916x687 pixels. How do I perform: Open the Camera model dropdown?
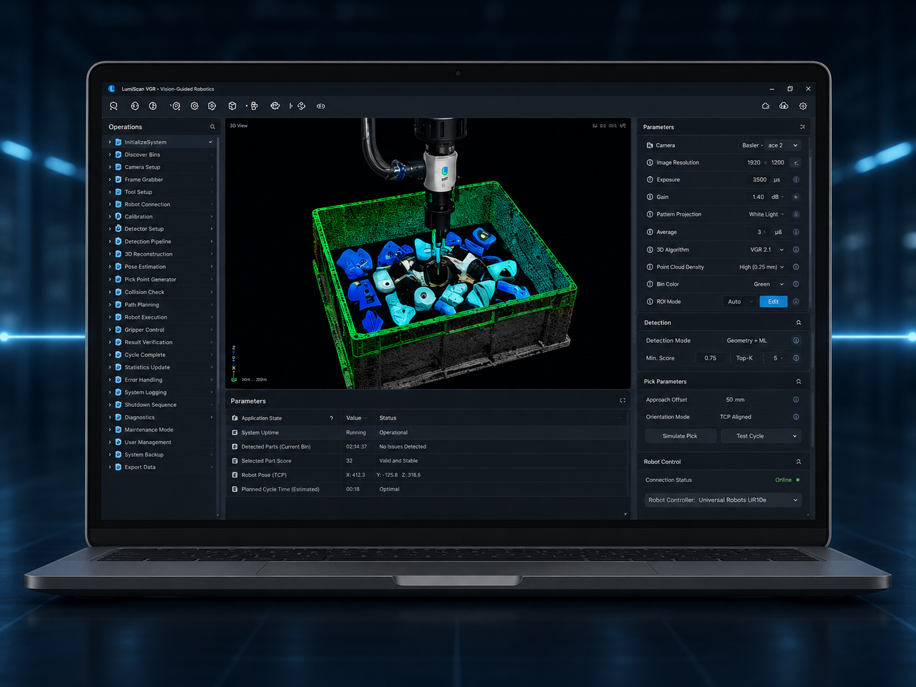[x=783, y=145]
